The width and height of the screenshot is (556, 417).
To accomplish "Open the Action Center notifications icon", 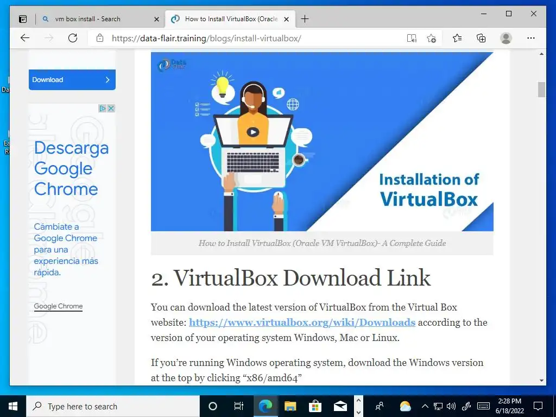I will 538,406.
